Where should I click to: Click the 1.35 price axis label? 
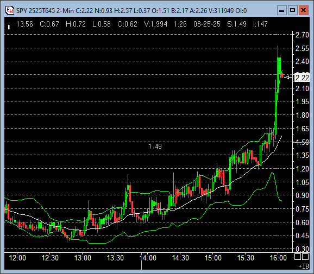302,155
